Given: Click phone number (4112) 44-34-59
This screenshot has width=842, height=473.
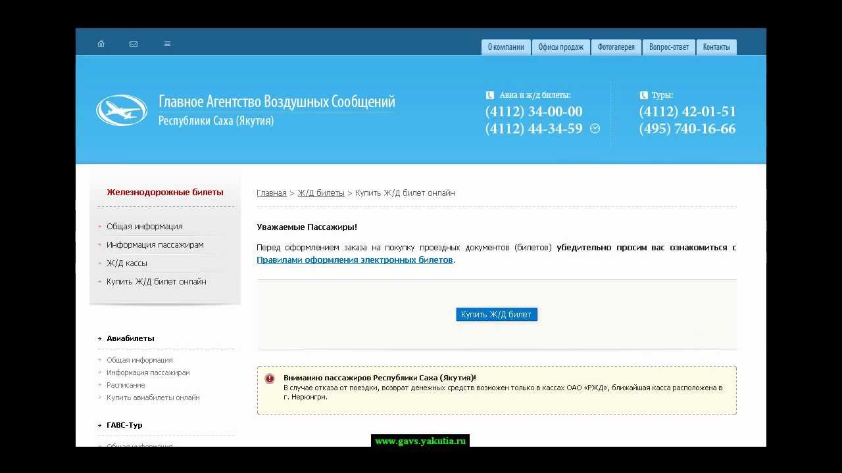Looking at the screenshot, I should click(533, 129).
